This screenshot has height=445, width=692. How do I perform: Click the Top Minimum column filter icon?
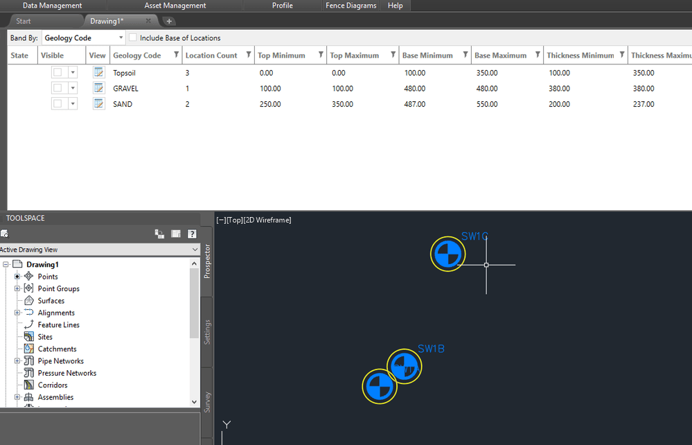[x=321, y=55]
